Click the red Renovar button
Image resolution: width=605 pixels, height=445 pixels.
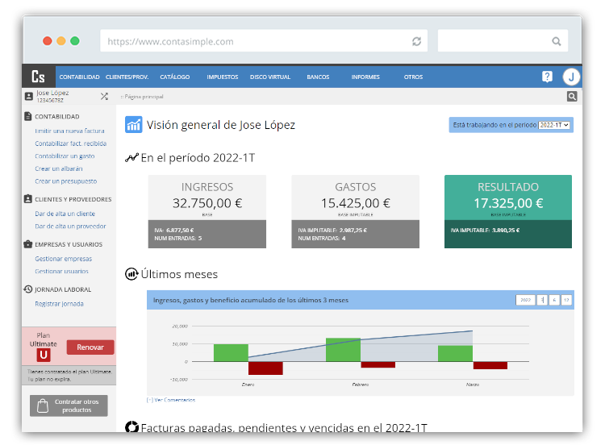click(90, 347)
